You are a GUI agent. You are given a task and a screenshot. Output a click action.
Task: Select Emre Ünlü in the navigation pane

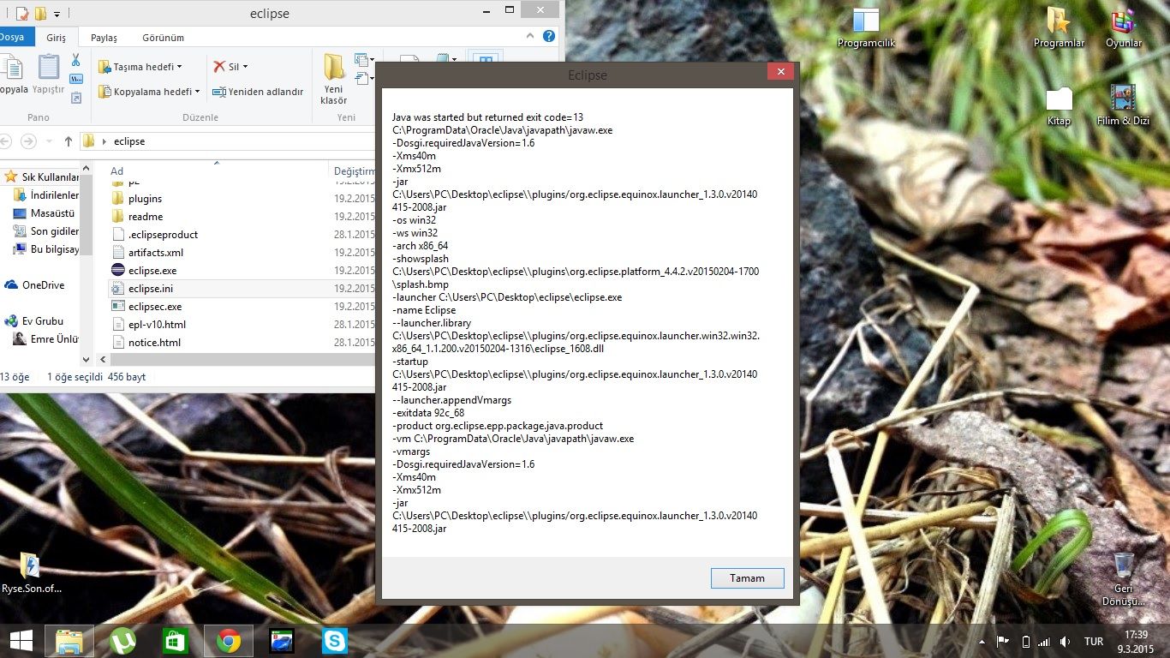coord(47,339)
